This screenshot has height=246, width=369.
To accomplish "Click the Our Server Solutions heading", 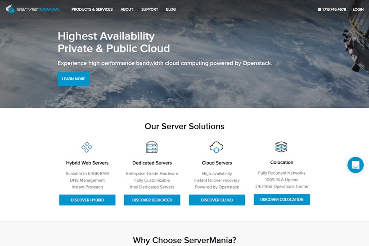I will 184,126.
